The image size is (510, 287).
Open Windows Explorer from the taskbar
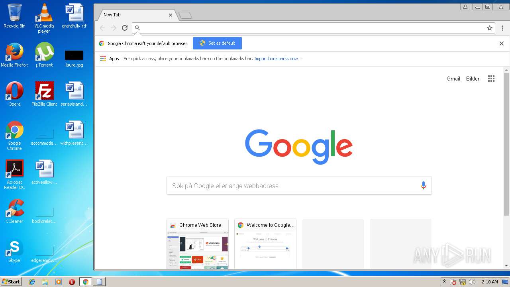click(45, 282)
